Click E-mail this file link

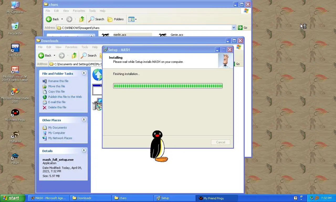point(57,102)
